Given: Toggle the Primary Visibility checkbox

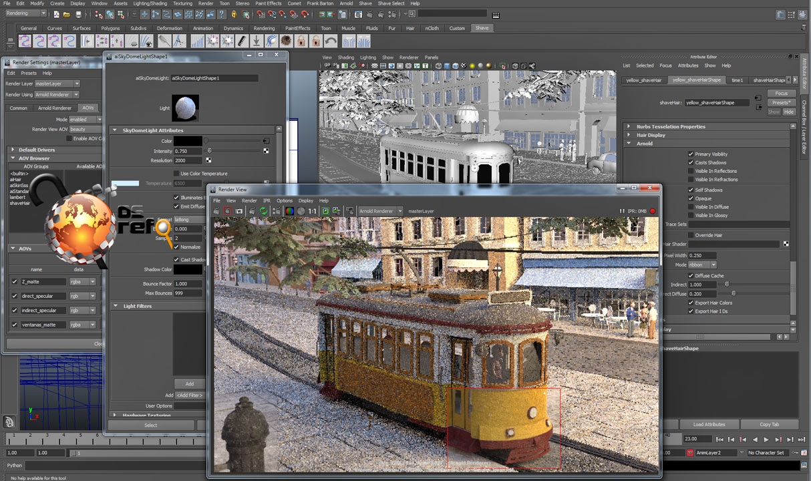Looking at the screenshot, I should [x=691, y=154].
